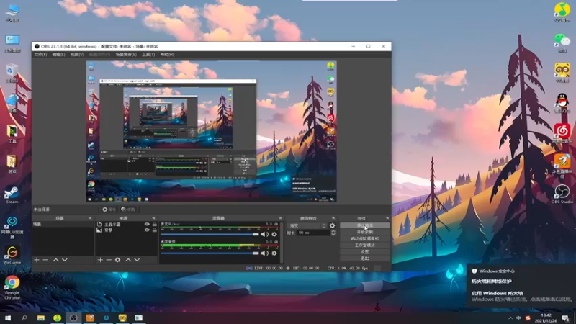Add a new scene with plus icon
Screen dimensions: 576x324
point(37,260)
